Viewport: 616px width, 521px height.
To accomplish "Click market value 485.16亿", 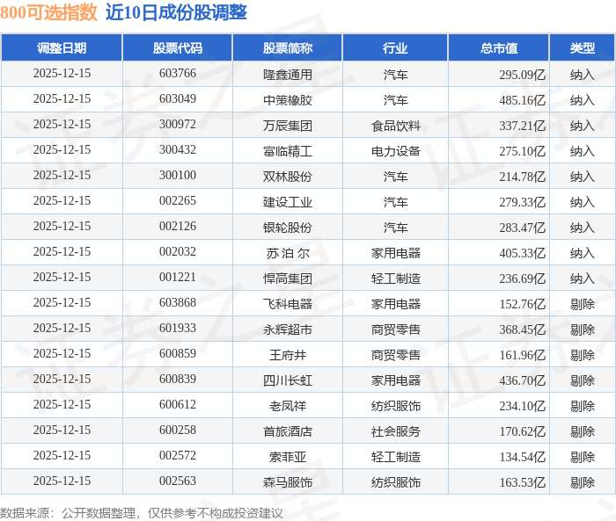I will pyautogui.click(x=523, y=100).
